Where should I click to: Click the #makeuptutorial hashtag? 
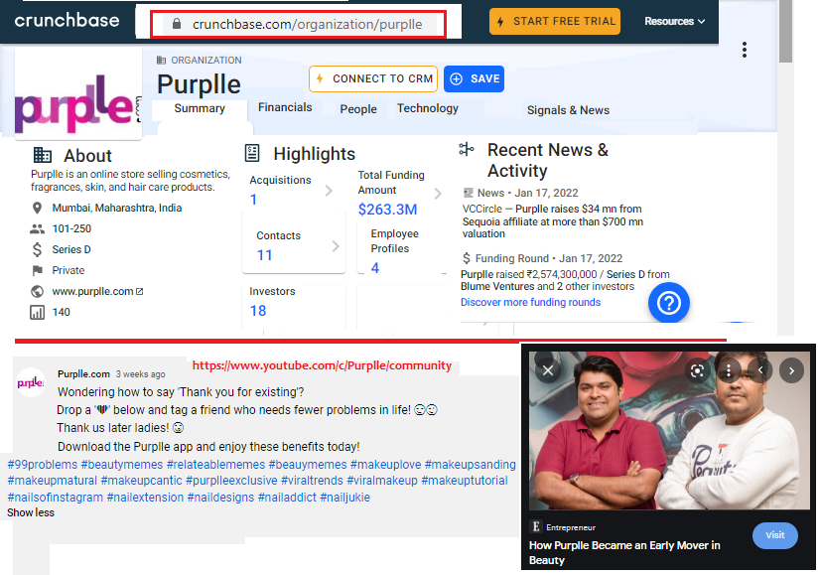465,481
